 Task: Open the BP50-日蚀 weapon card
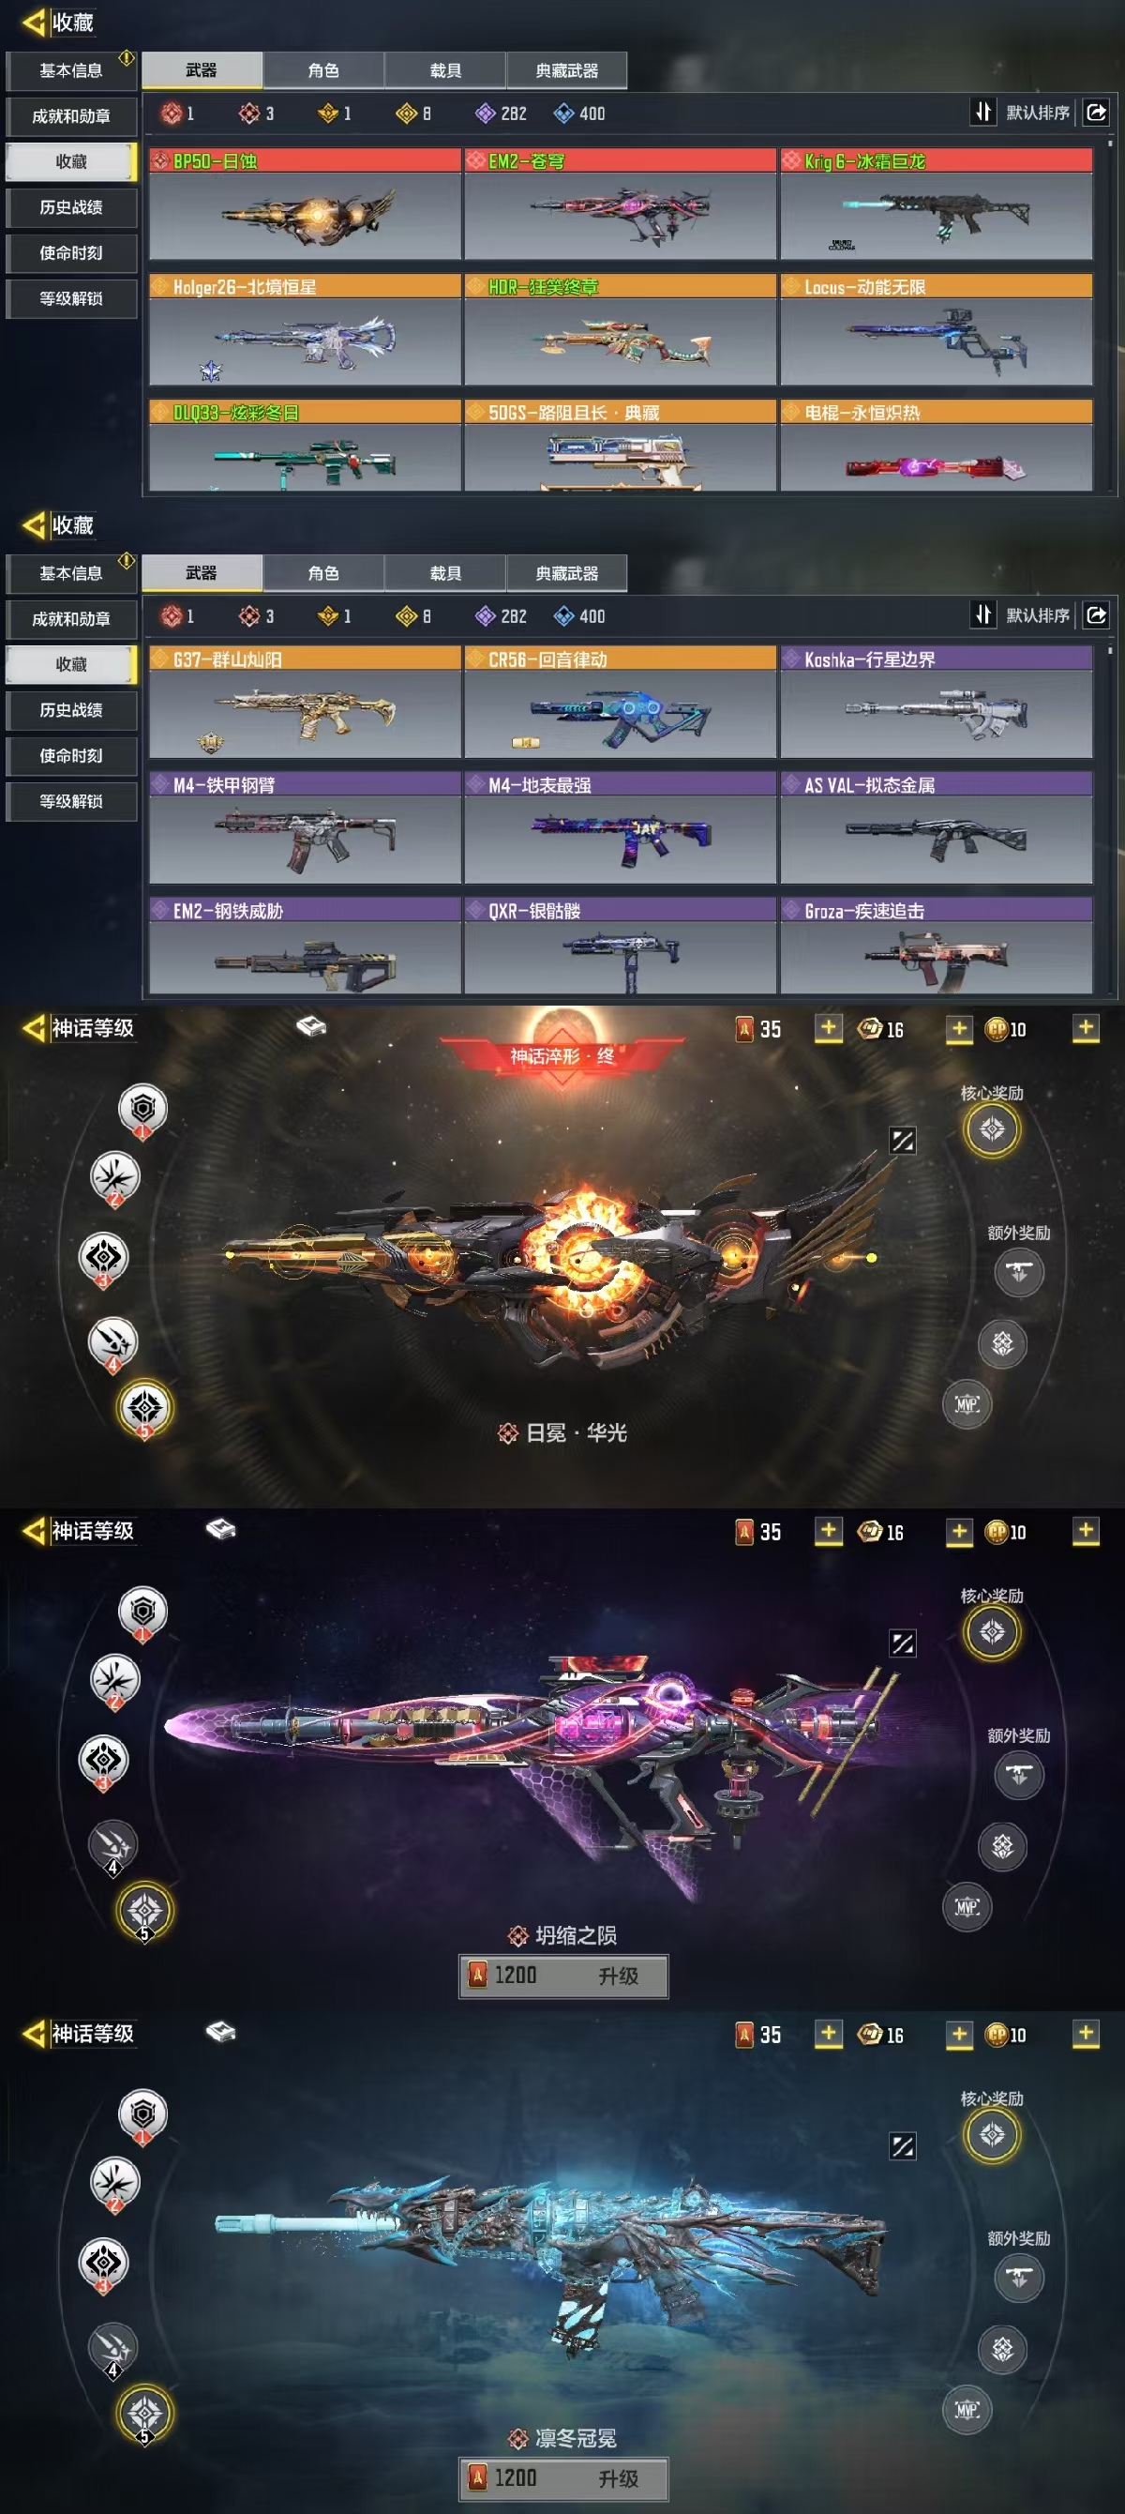305,204
